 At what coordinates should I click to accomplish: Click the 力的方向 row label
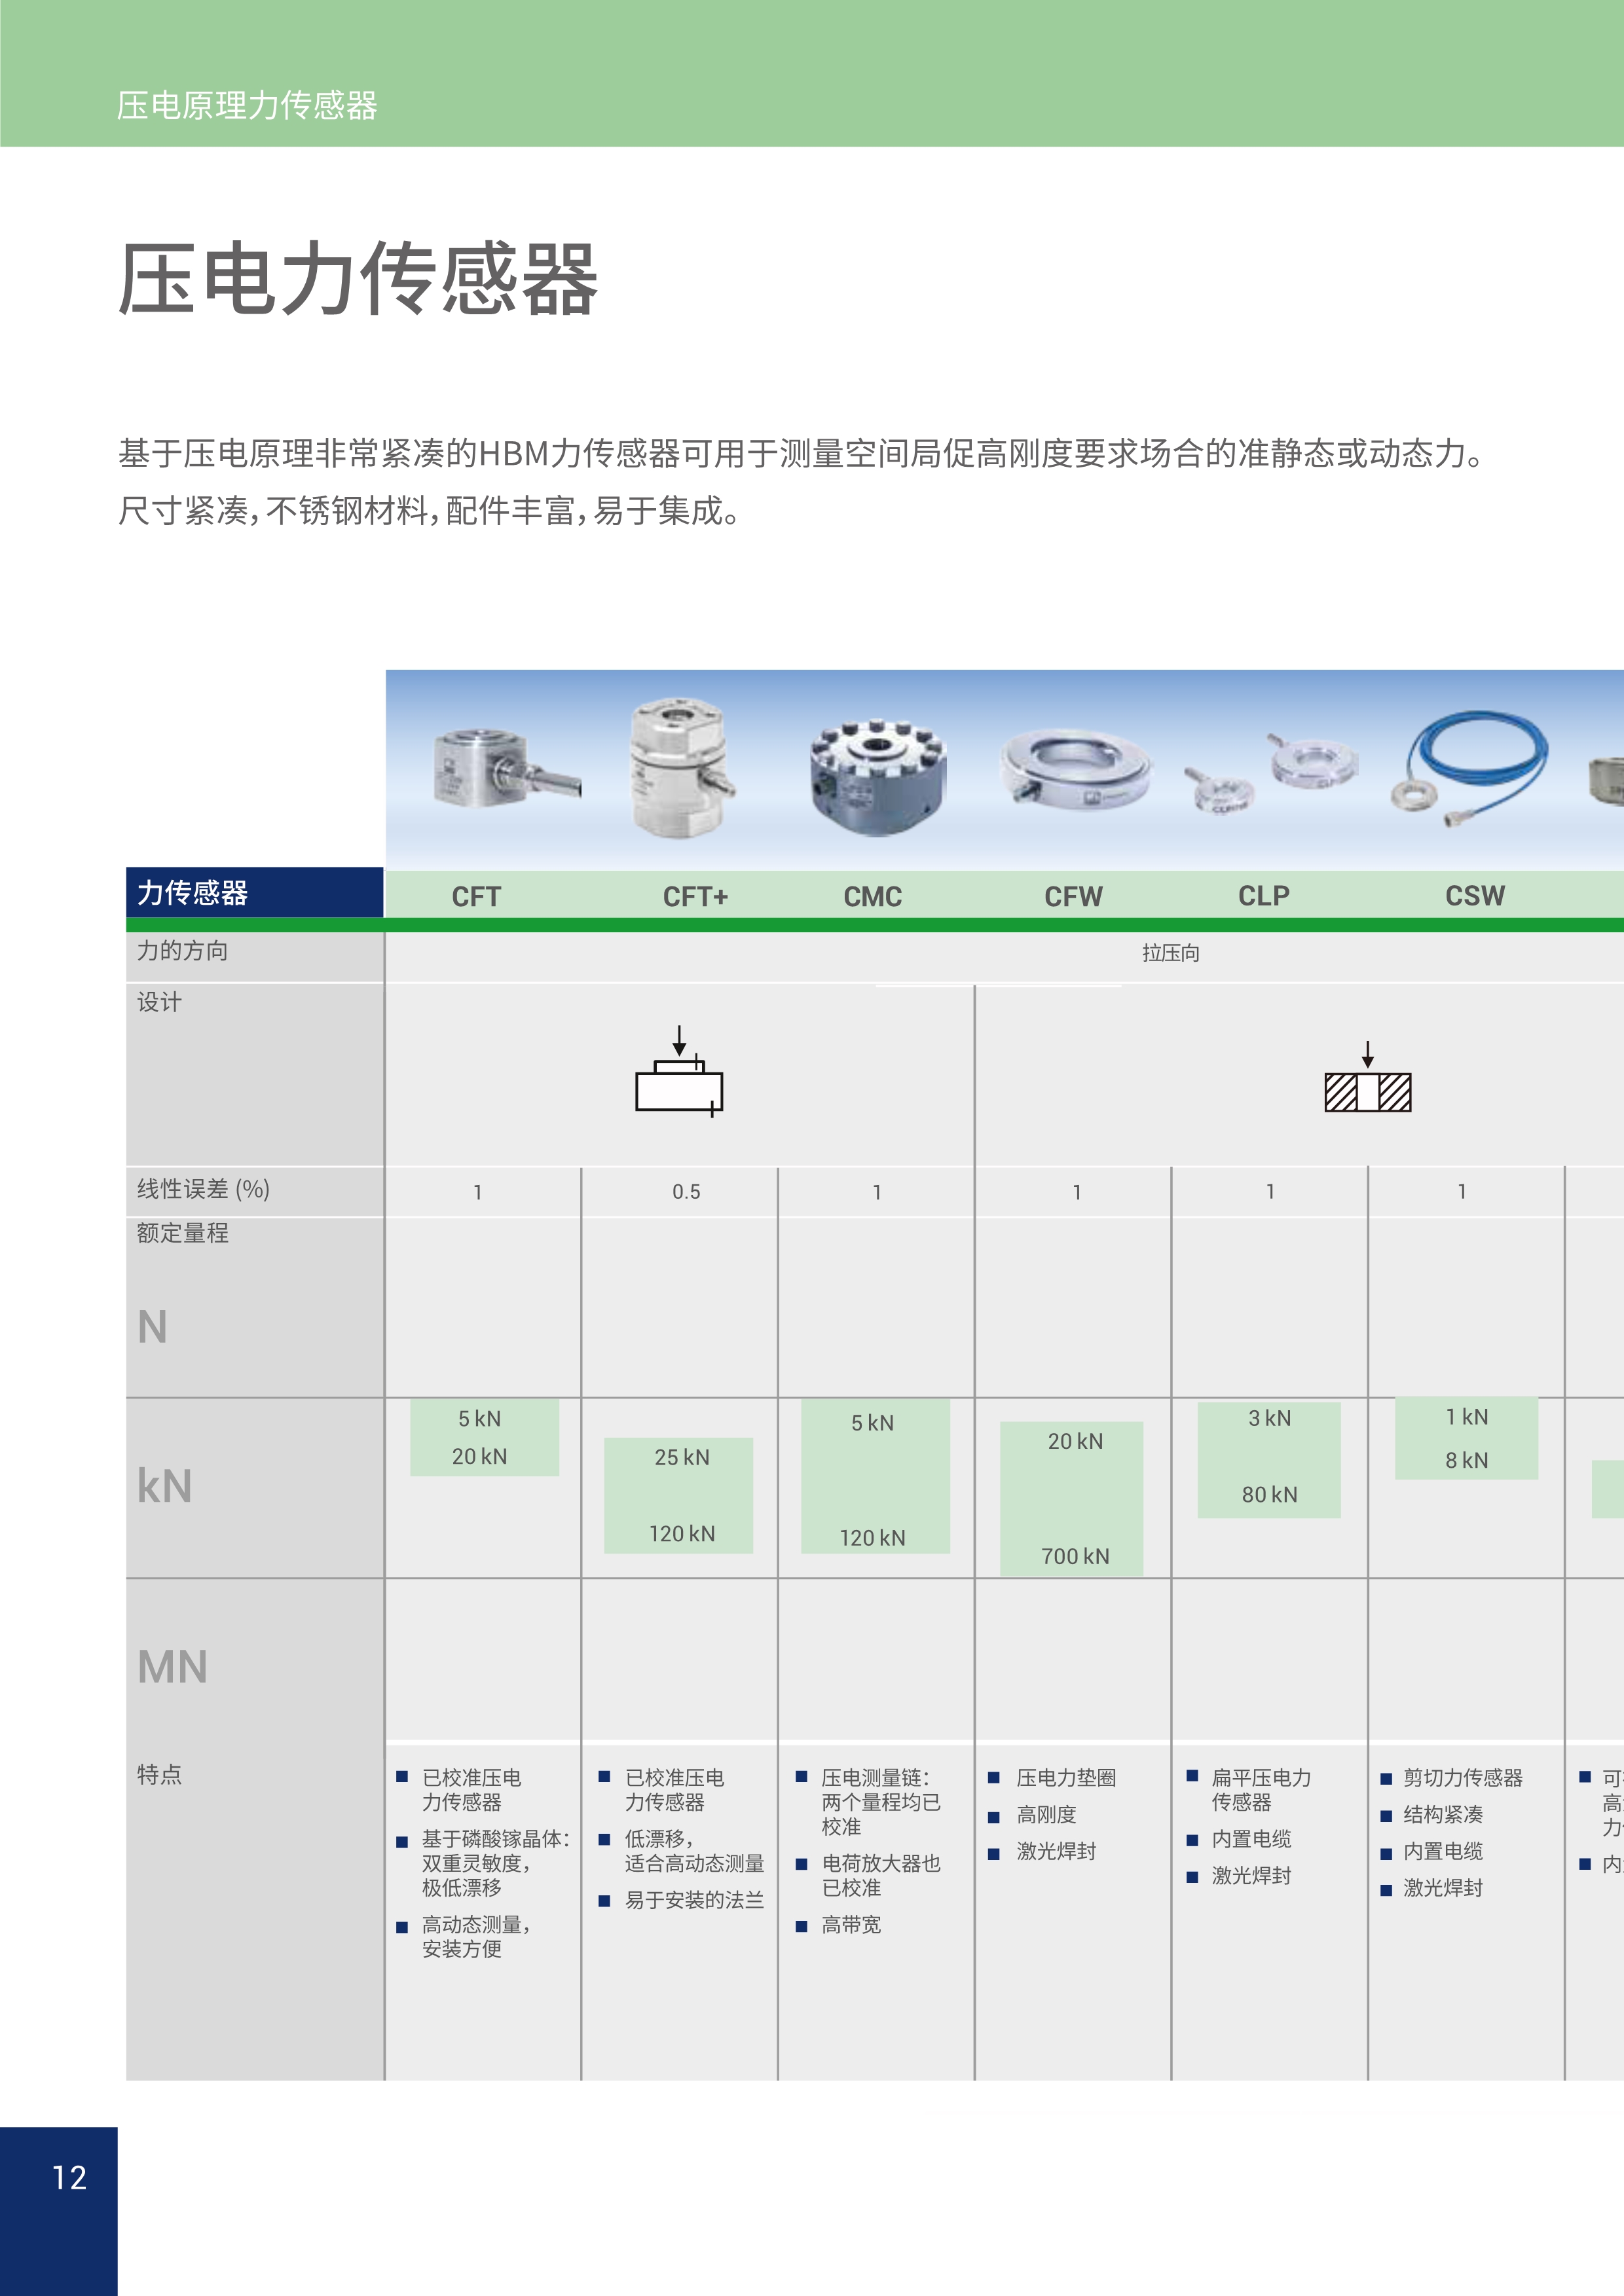pyautogui.click(x=182, y=951)
